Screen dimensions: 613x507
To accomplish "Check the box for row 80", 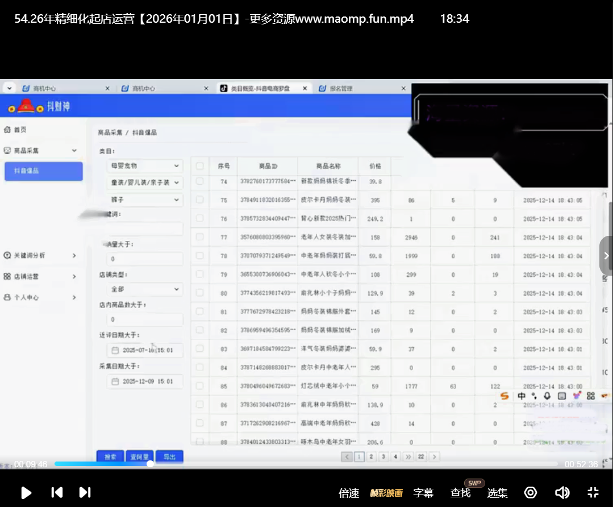I will point(199,293).
